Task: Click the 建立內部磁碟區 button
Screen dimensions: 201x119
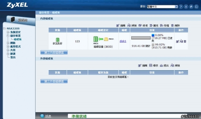Action: click(x=54, y=53)
